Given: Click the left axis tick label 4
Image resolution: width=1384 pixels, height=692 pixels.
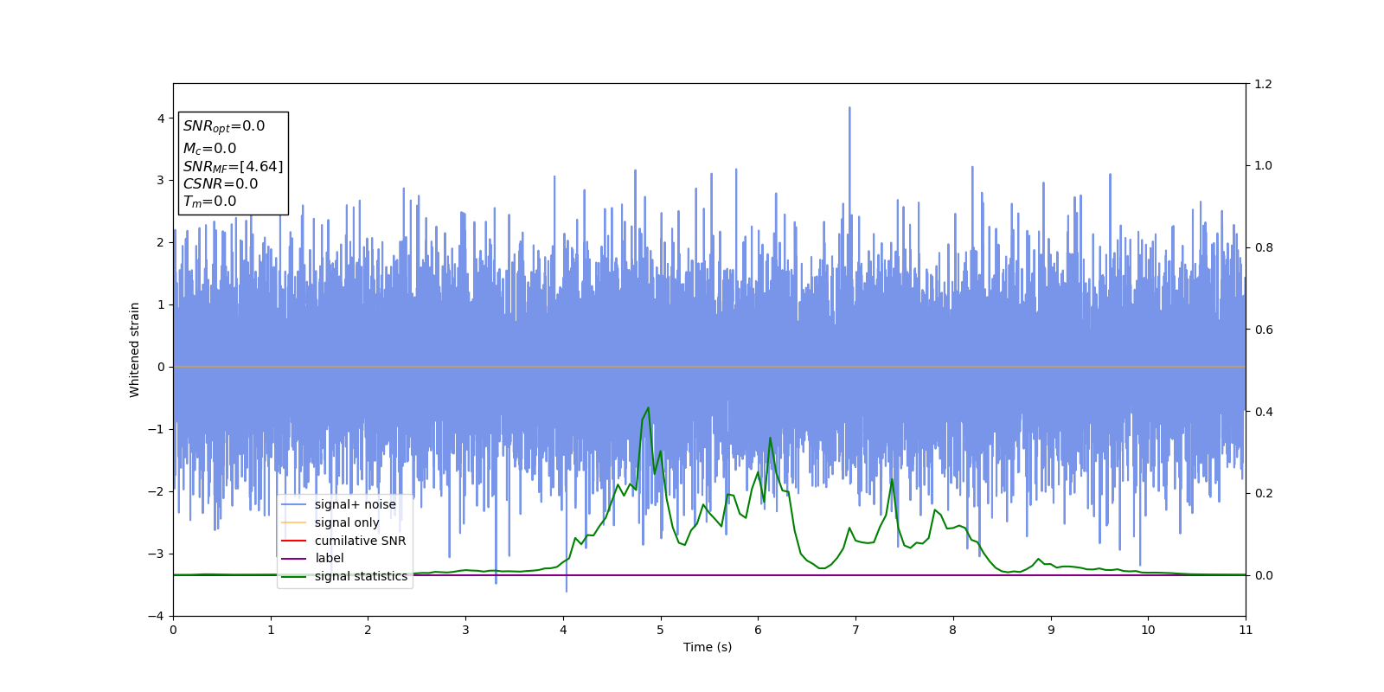Looking at the screenshot, I should coord(160,119).
